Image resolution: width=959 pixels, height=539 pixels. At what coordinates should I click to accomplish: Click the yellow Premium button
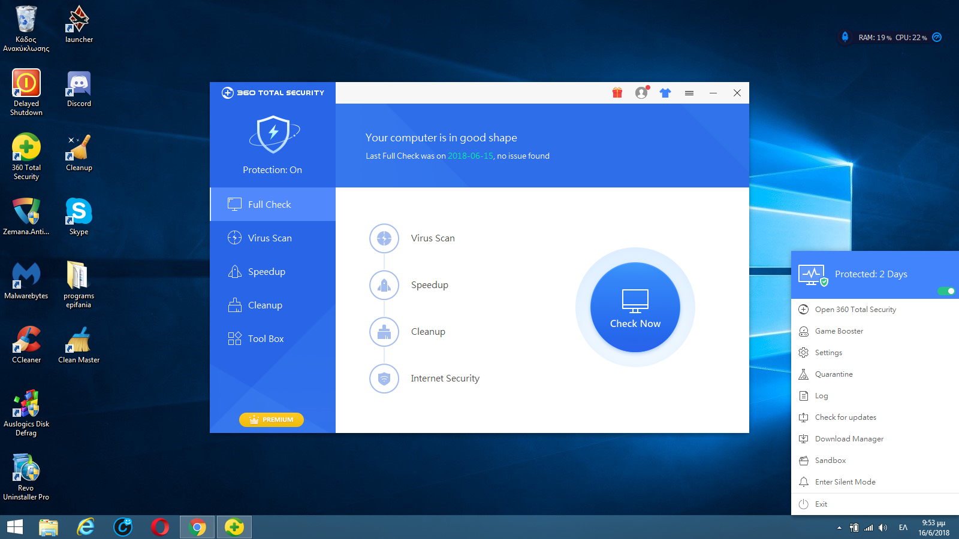tap(272, 420)
